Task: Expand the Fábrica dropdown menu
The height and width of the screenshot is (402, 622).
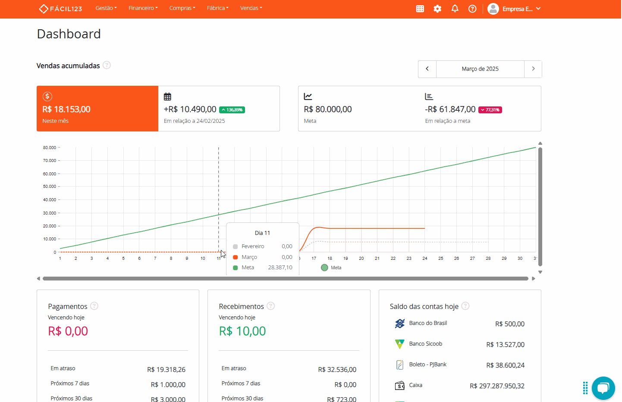Action: point(217,8)
